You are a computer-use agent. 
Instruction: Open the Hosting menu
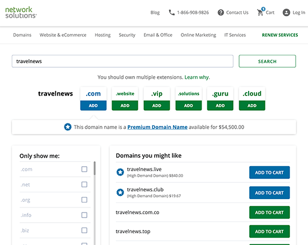[102, 35]
